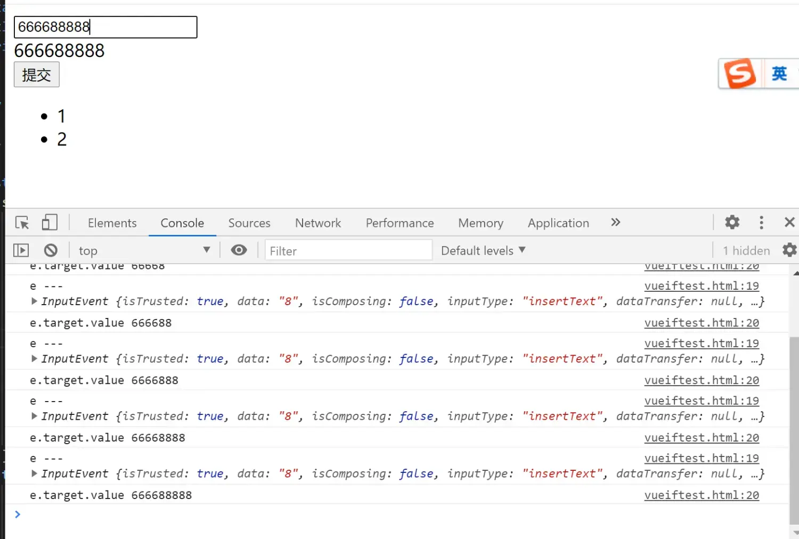Expand the last InputEvent object
Image resolution: width=799 pixels, height=539 pixels.
click(x=34, y=473)
